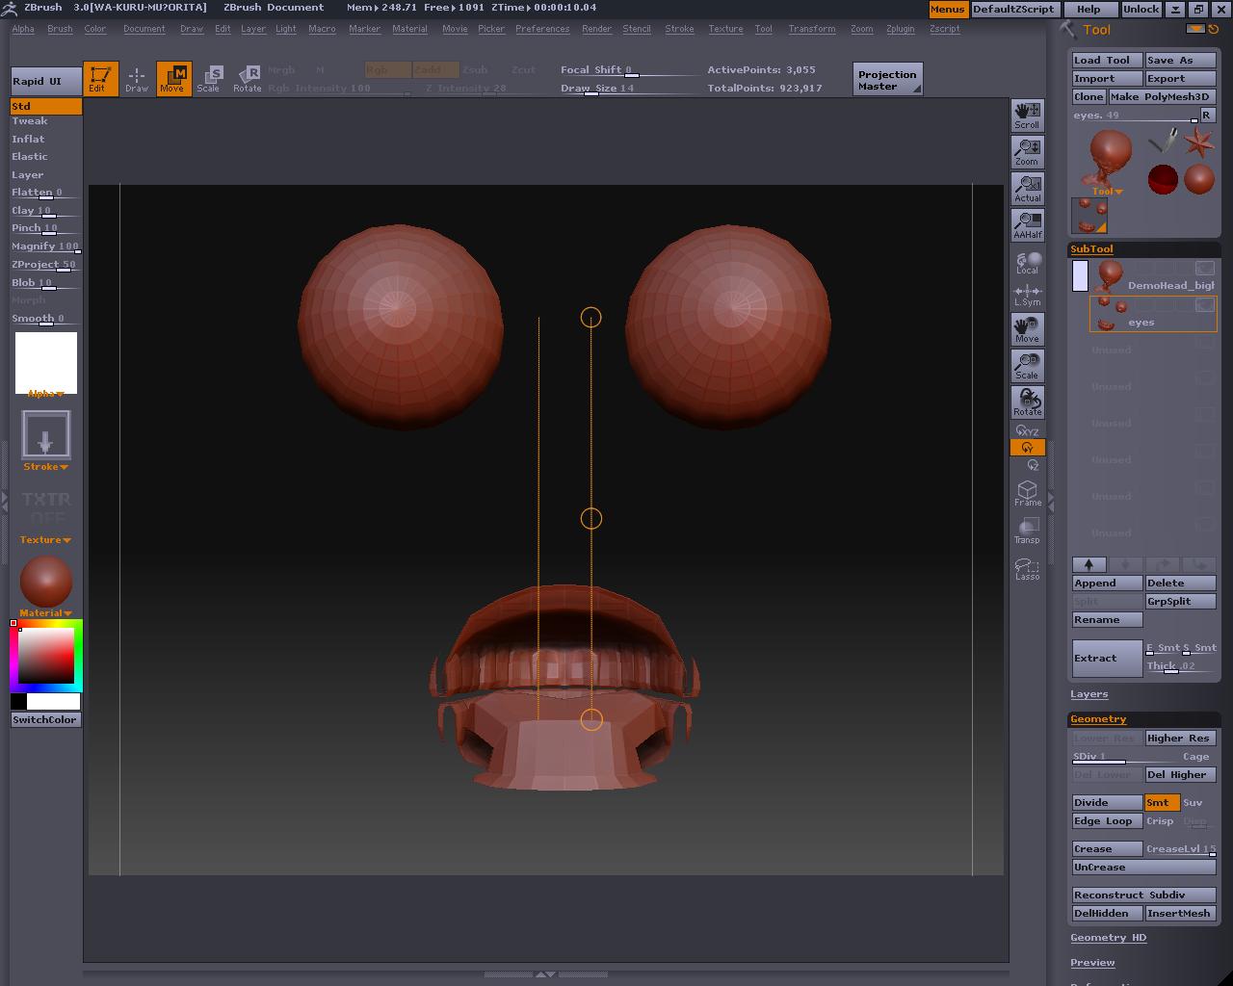This screenshot has width=1233, height=986.
Task: Open the Preferences menu
Action: [541, 29]
